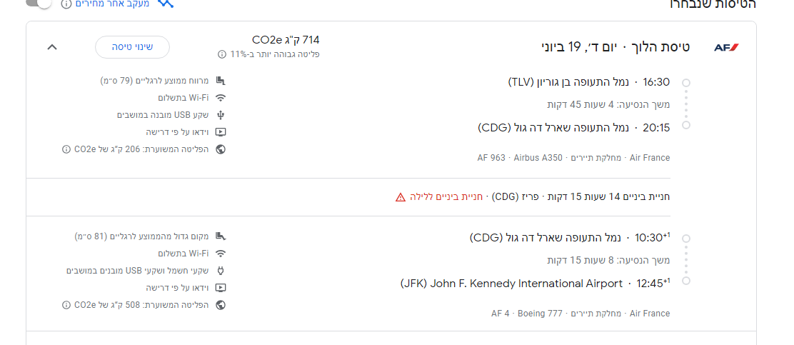Toggle the price tracking switch
This screenshot has height=345, width=794.
click(x=40, y=4)
